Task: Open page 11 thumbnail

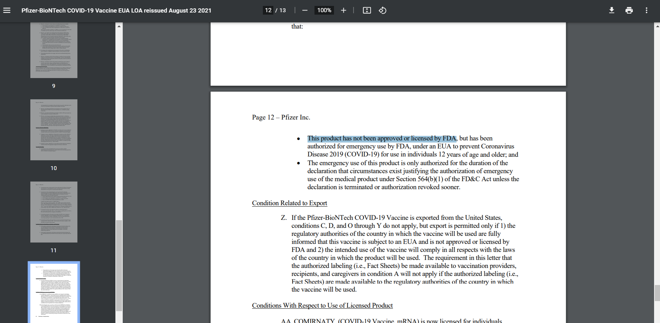Action: point(54,212)
